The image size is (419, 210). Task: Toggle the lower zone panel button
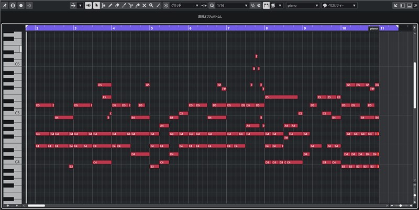[409, 5]
